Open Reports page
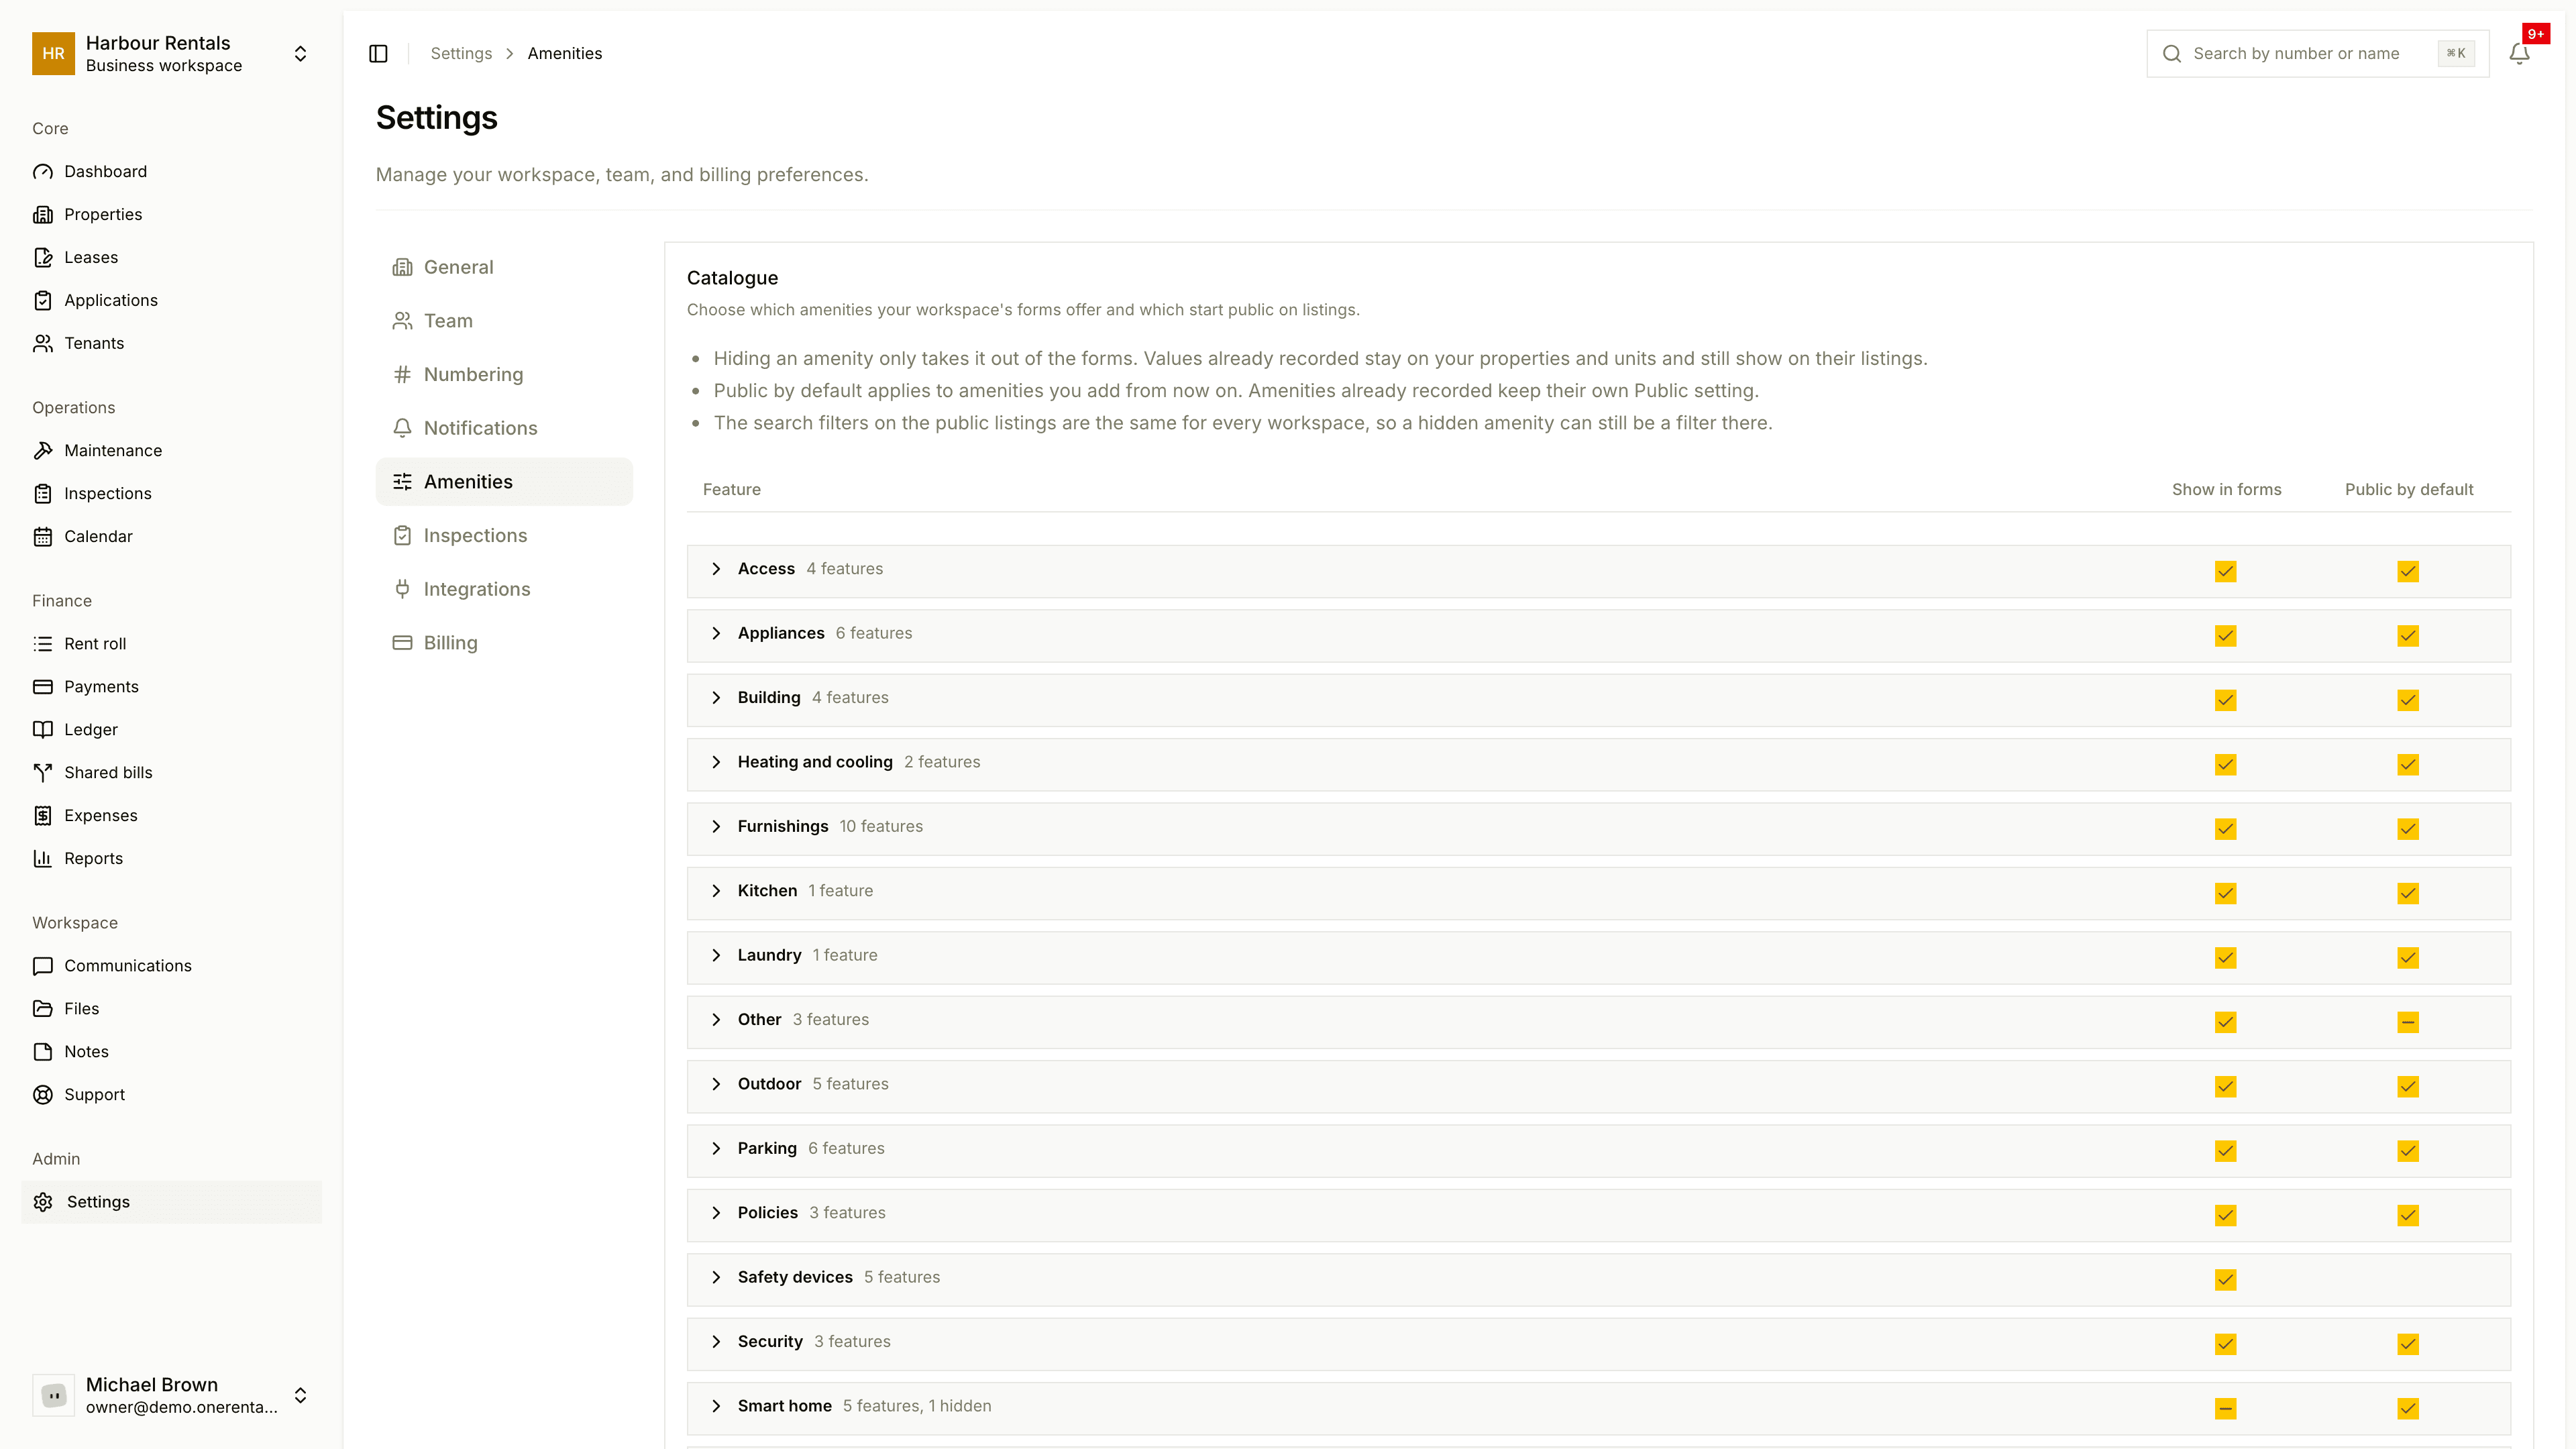 171,858
